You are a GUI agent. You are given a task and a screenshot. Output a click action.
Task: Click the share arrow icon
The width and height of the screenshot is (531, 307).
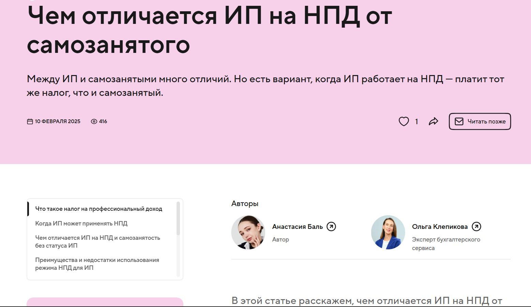pos(434,121)
